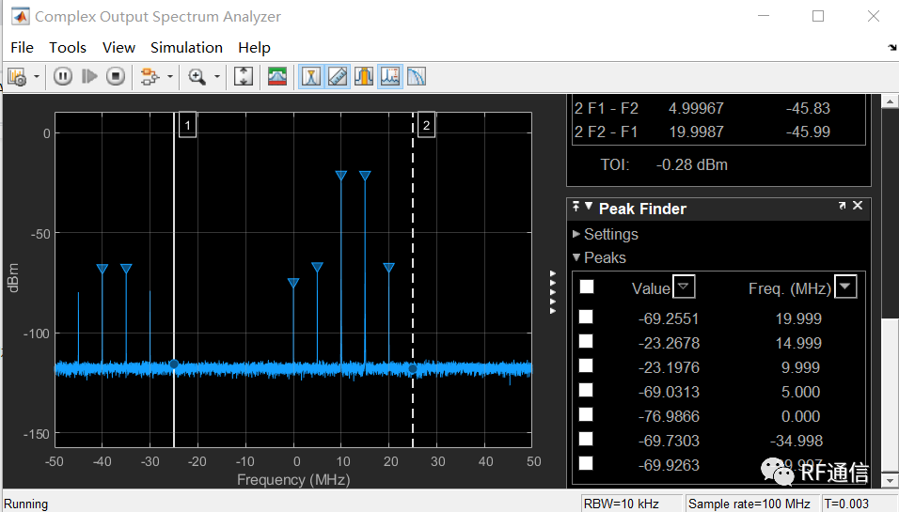899x512 pixels.
Task: Click the Step Forward simulation button
Action: 89,76
